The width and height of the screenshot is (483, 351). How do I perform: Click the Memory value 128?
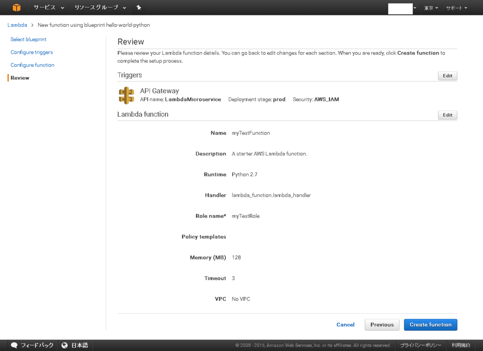[236, 258]
